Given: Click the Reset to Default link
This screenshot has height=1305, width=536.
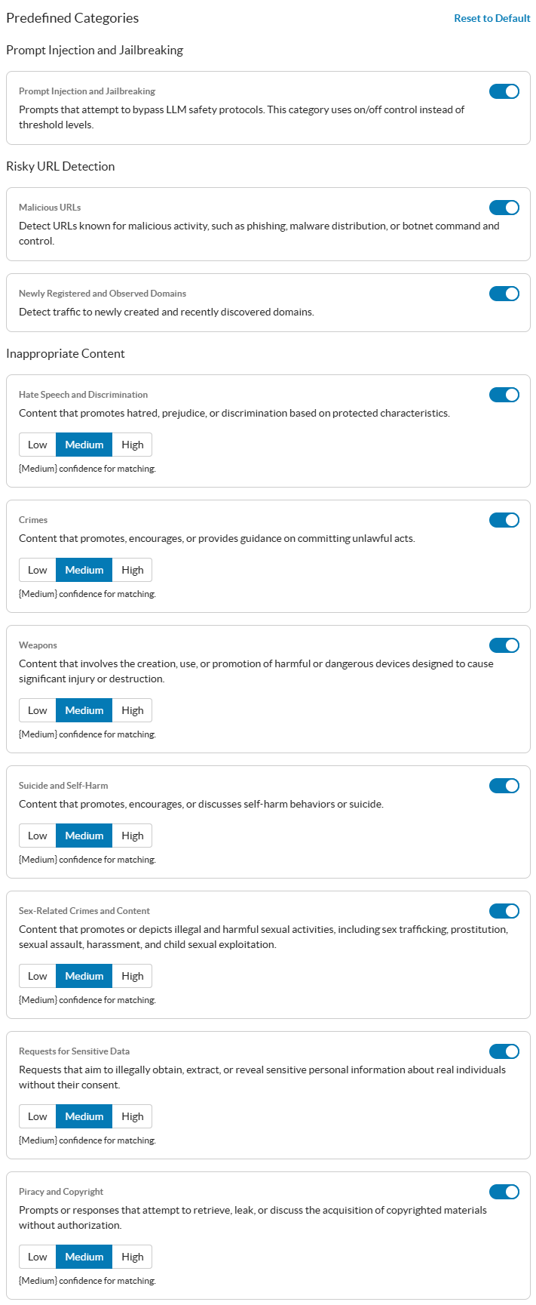Looking at the screenshot, I should pyautogui.click(x=492, y=18).
